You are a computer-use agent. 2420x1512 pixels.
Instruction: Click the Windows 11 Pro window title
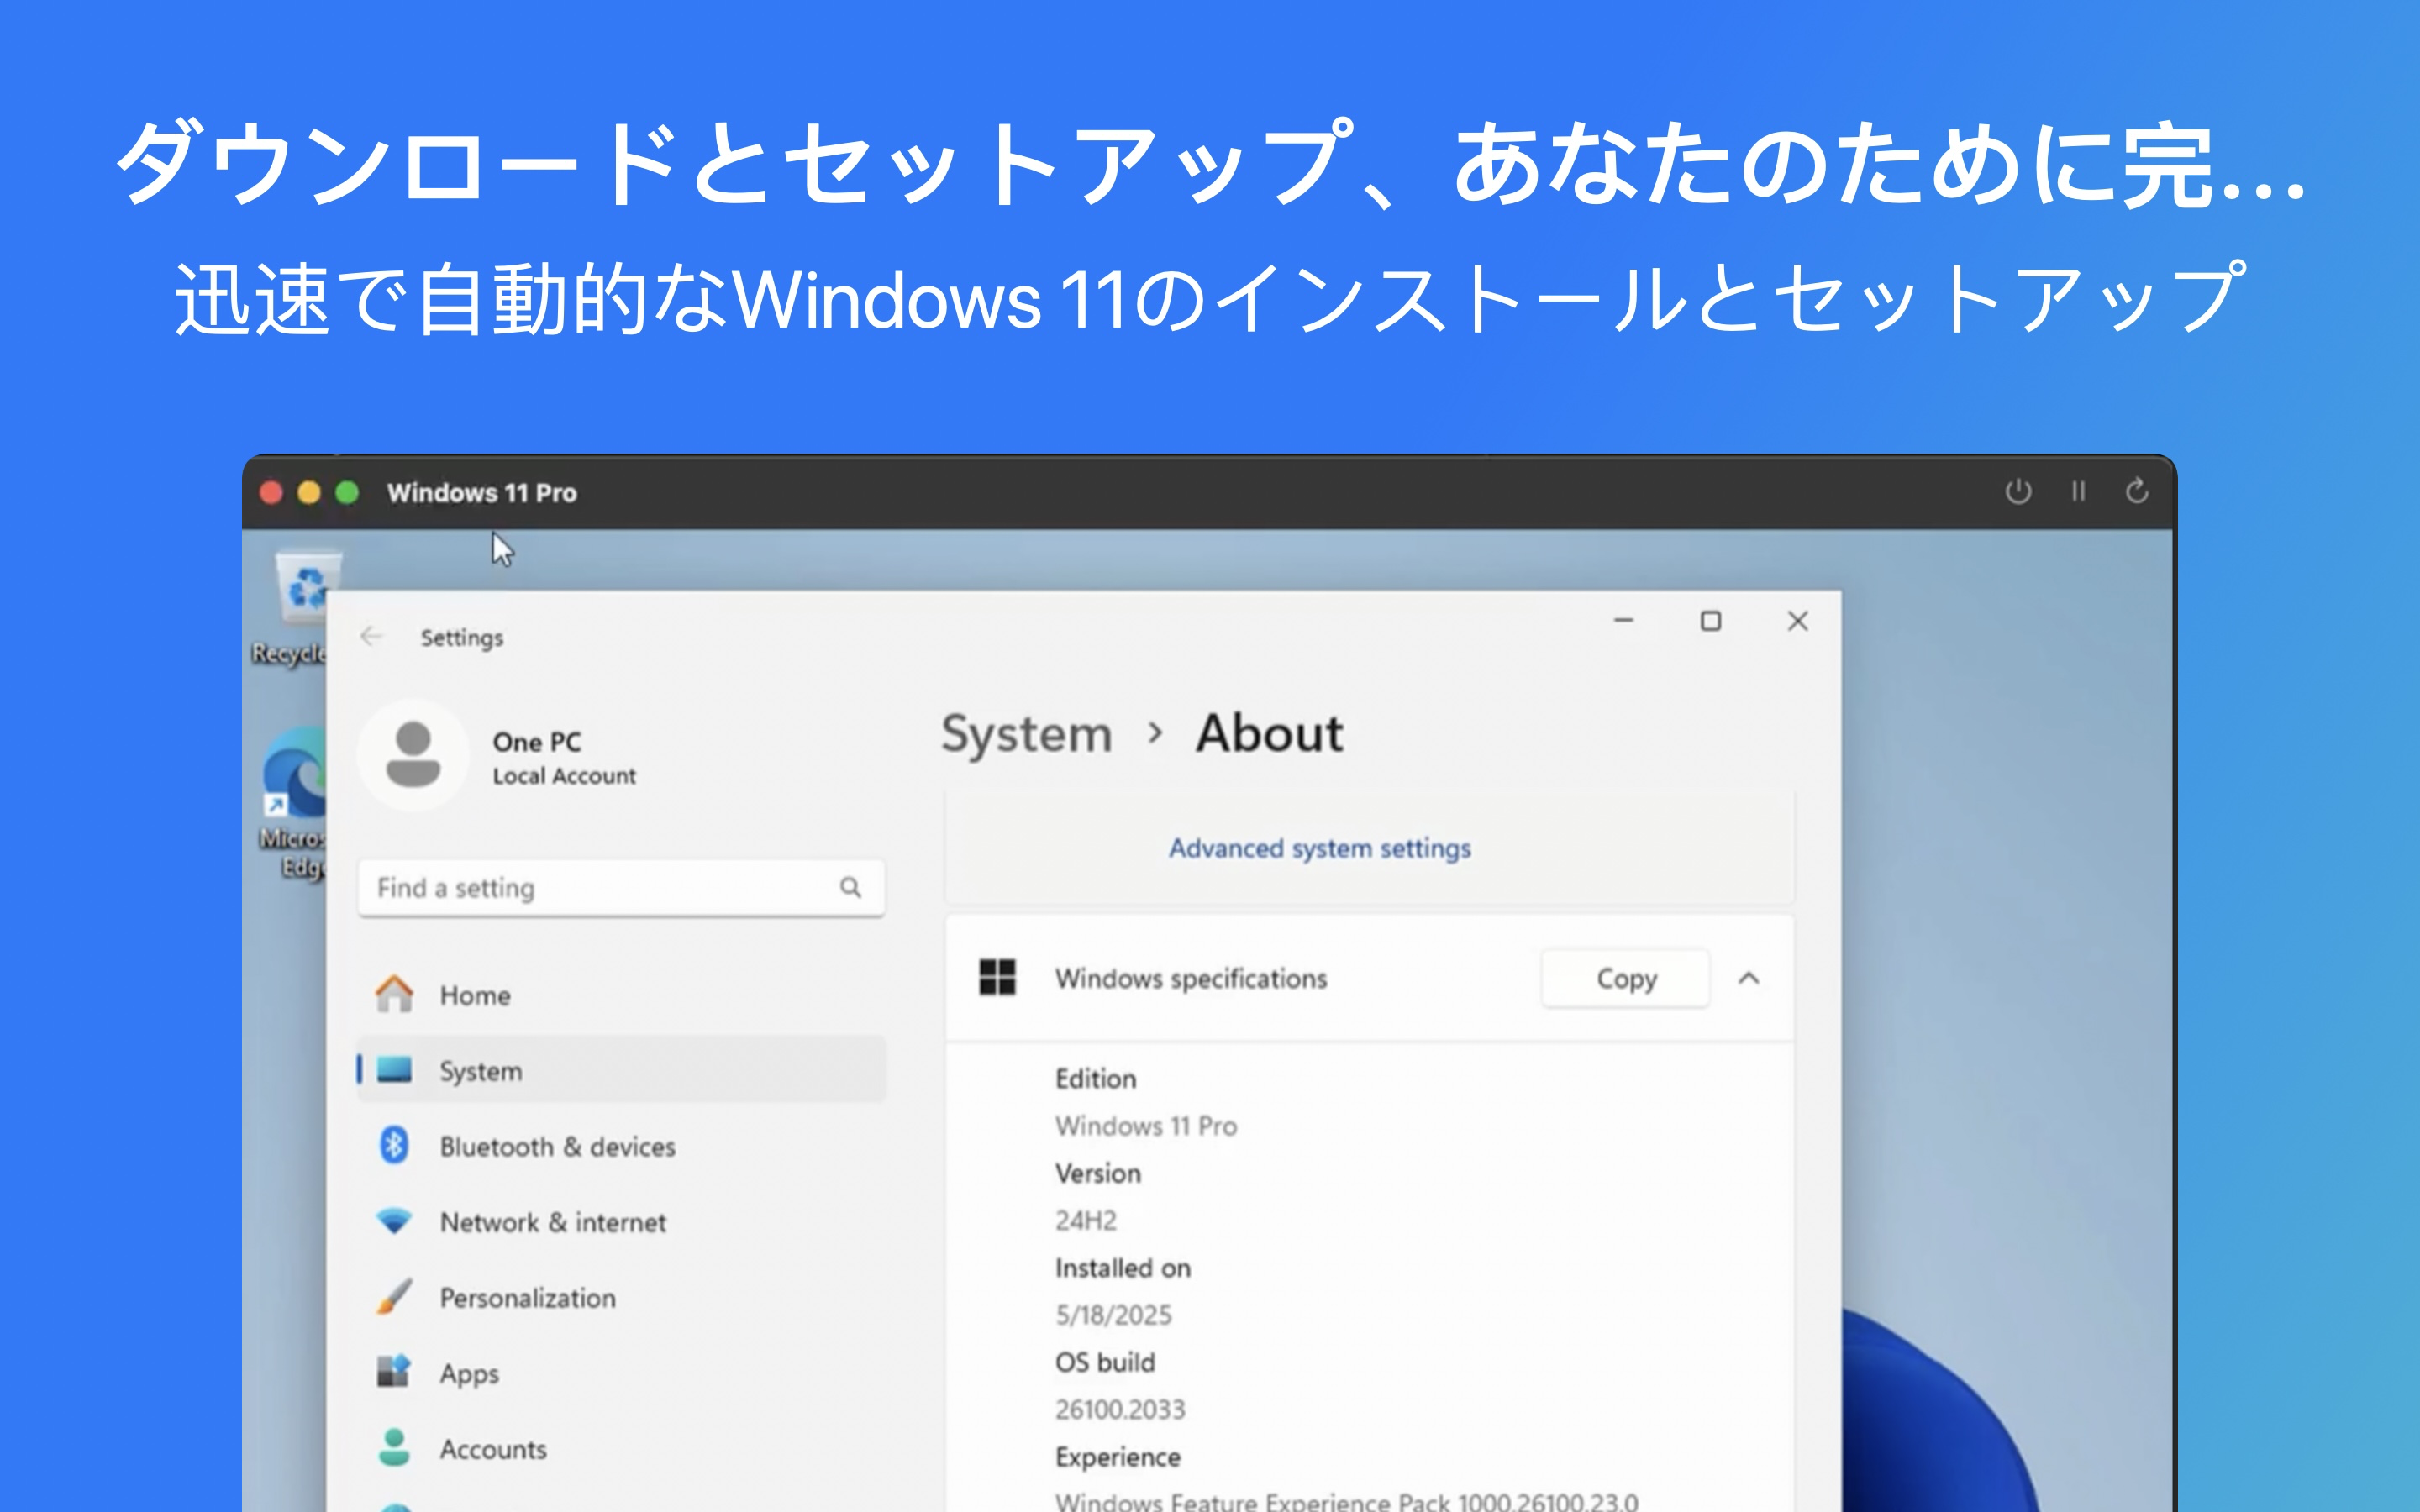(482, 492)
